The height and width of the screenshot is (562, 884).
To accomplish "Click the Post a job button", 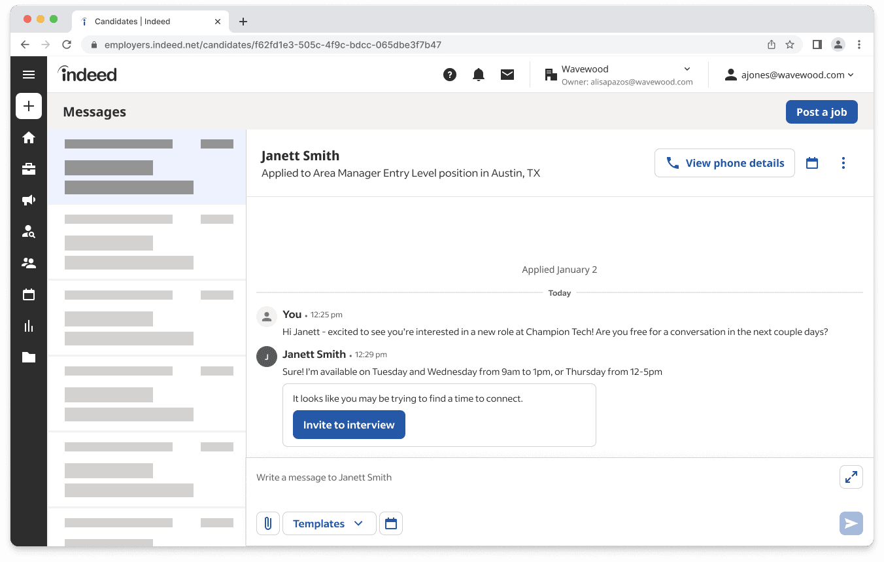I will click(821, 112).
